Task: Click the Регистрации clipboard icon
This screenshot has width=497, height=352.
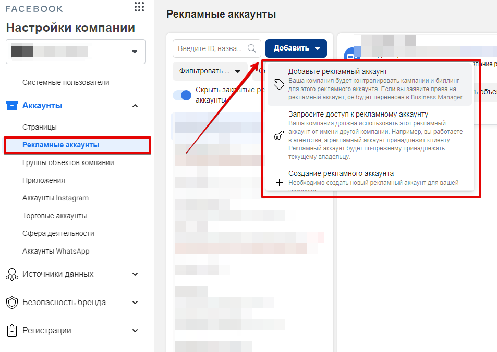Action: 11,331
